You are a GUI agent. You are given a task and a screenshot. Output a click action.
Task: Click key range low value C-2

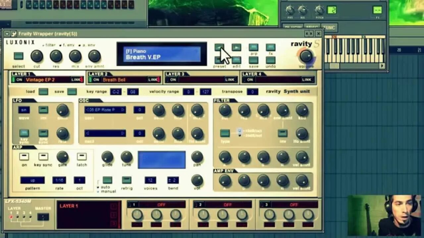[116, 92]
